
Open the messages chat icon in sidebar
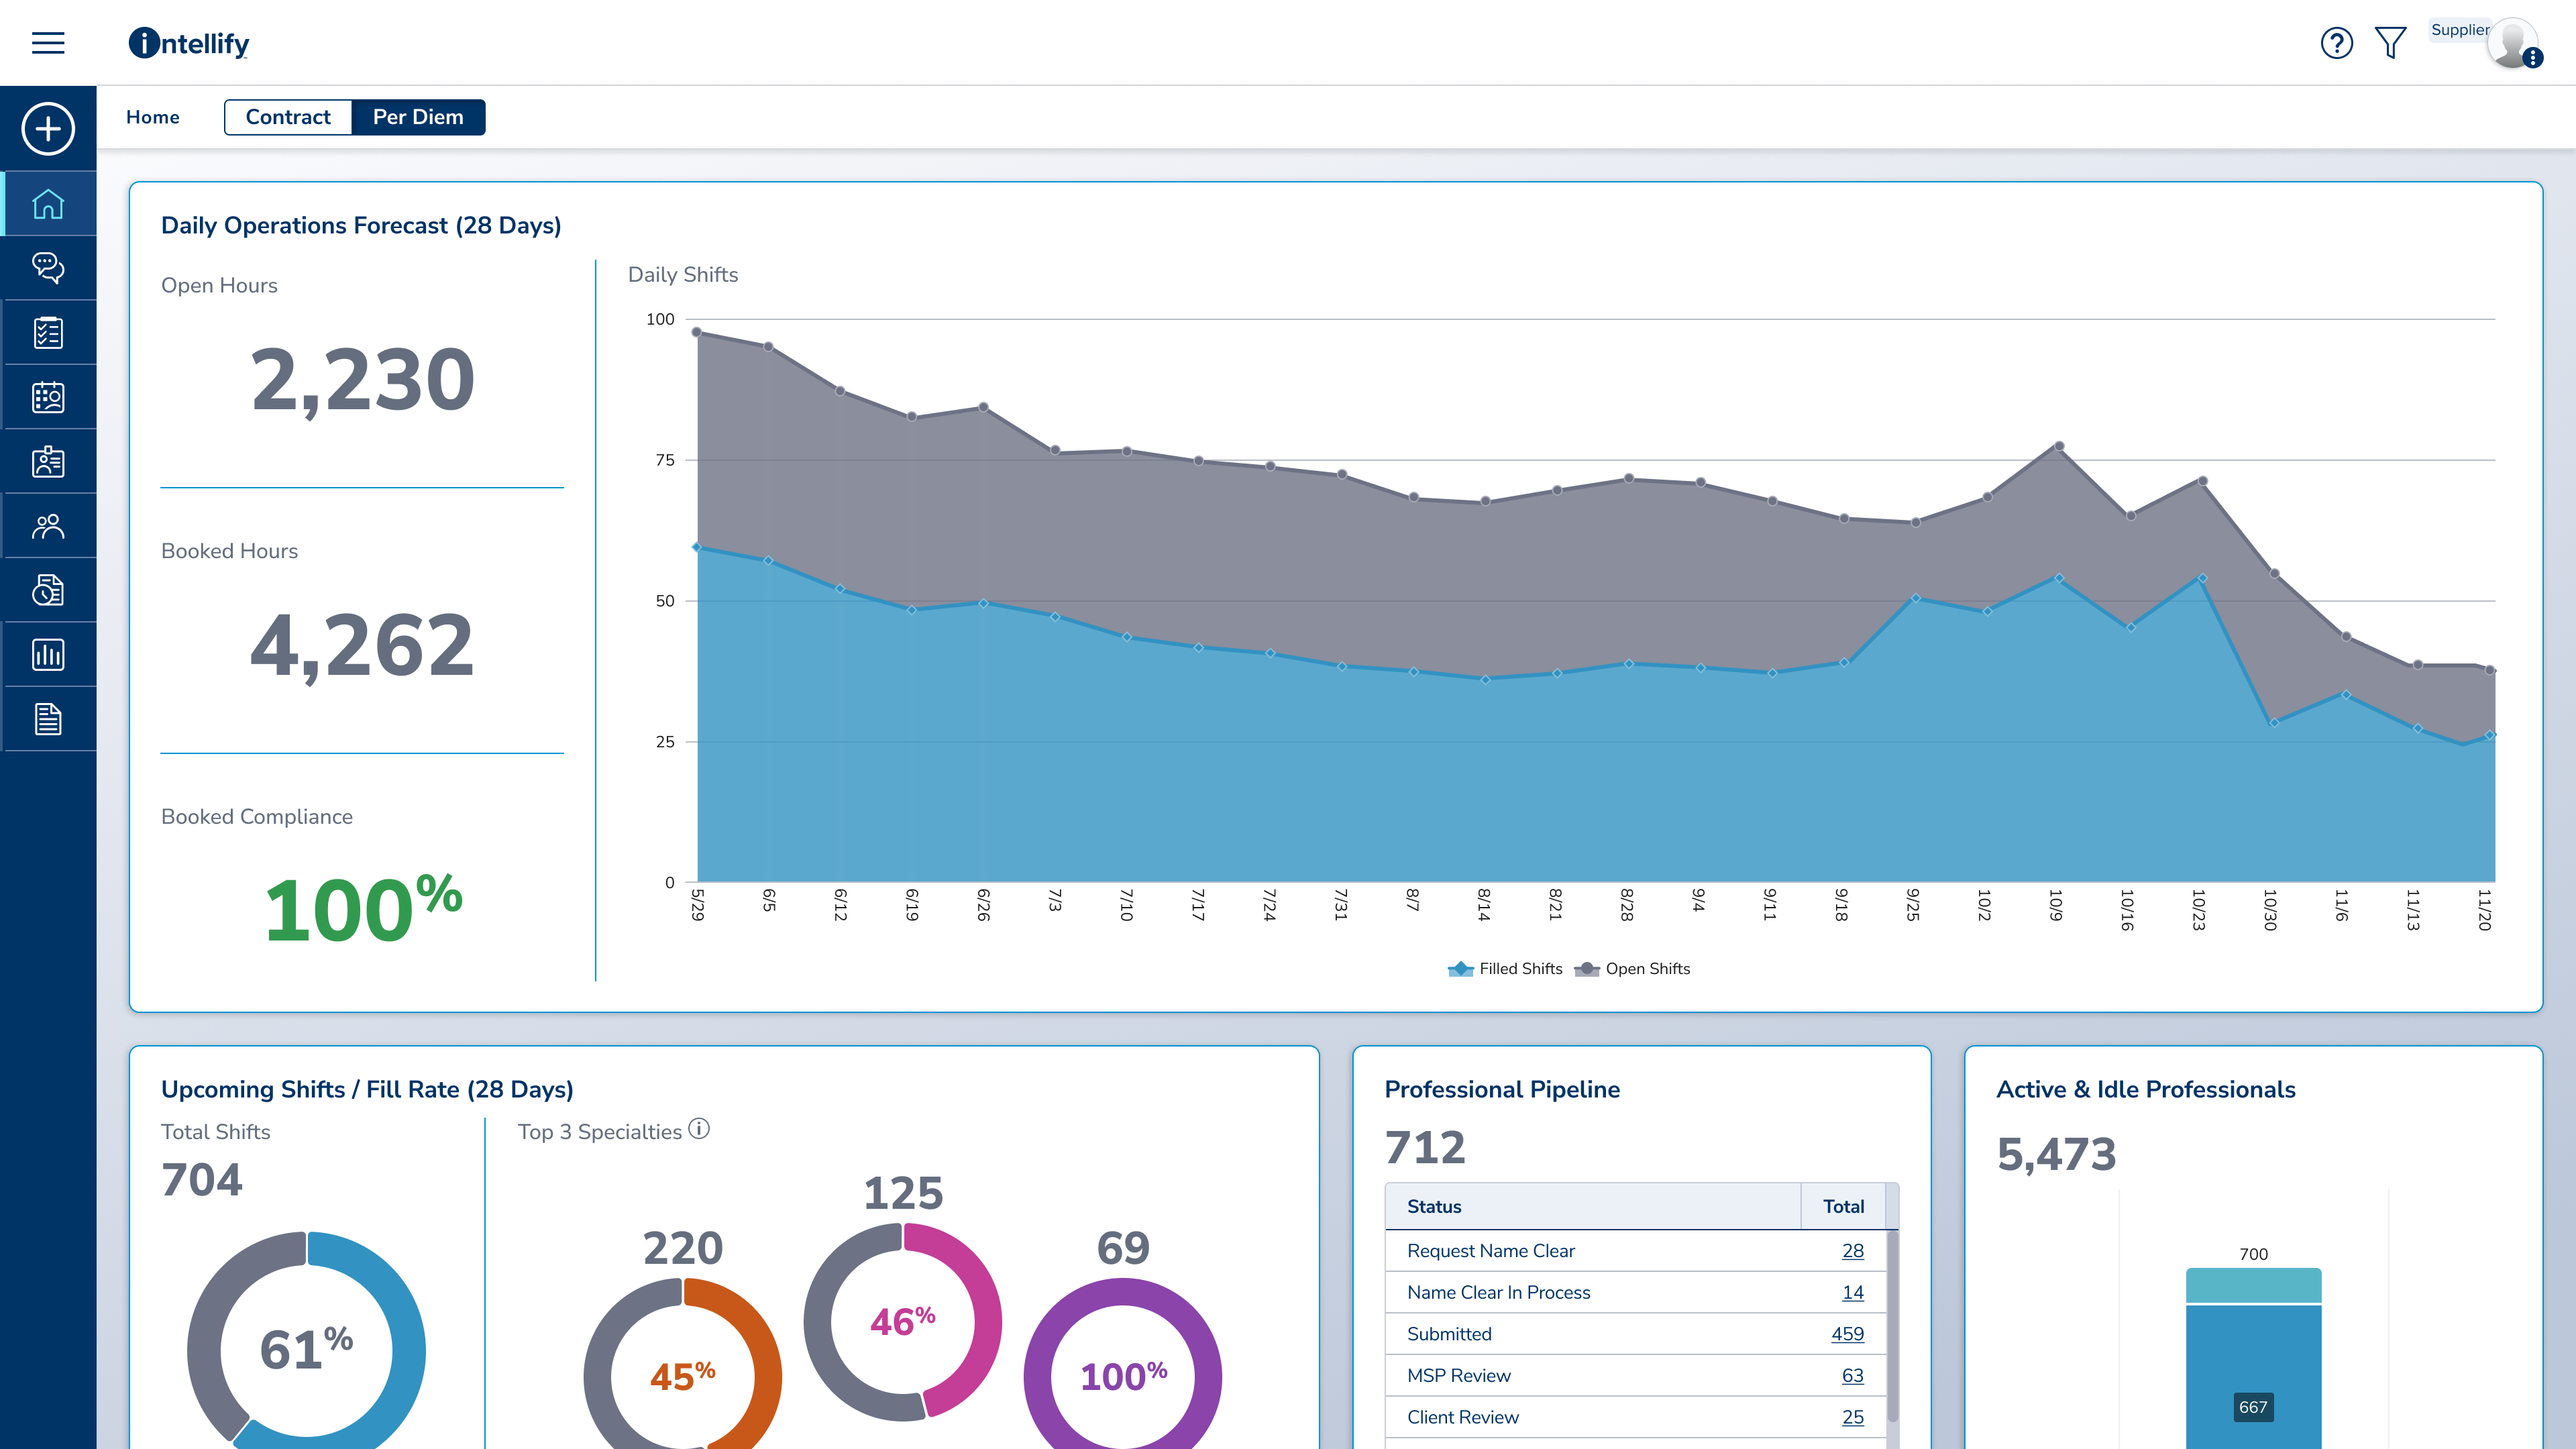pos(47,267)
